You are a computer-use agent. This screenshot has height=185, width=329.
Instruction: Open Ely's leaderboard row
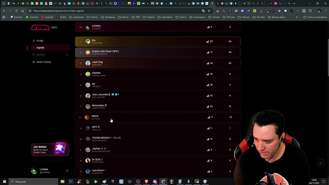(x=158, y=42)
